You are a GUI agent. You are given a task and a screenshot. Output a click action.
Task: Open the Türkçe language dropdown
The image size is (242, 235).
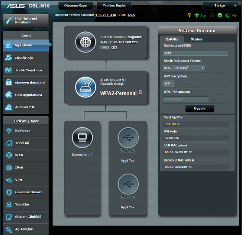click(221, 6)
